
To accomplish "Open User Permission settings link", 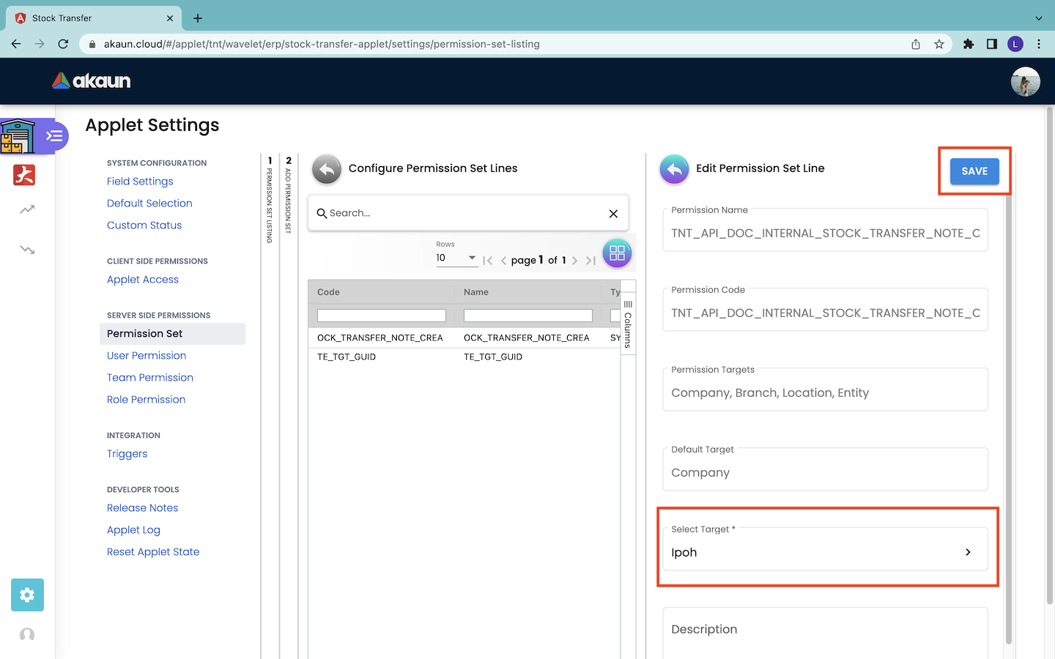I will pyautogui.click(x=147, y=356).
